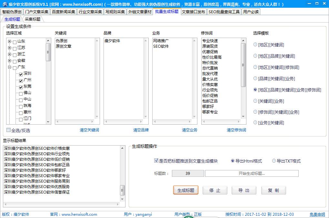The image size is (329, 218).
Task: Switch to 百度新闻采集 tab
Action: point(64,12)
